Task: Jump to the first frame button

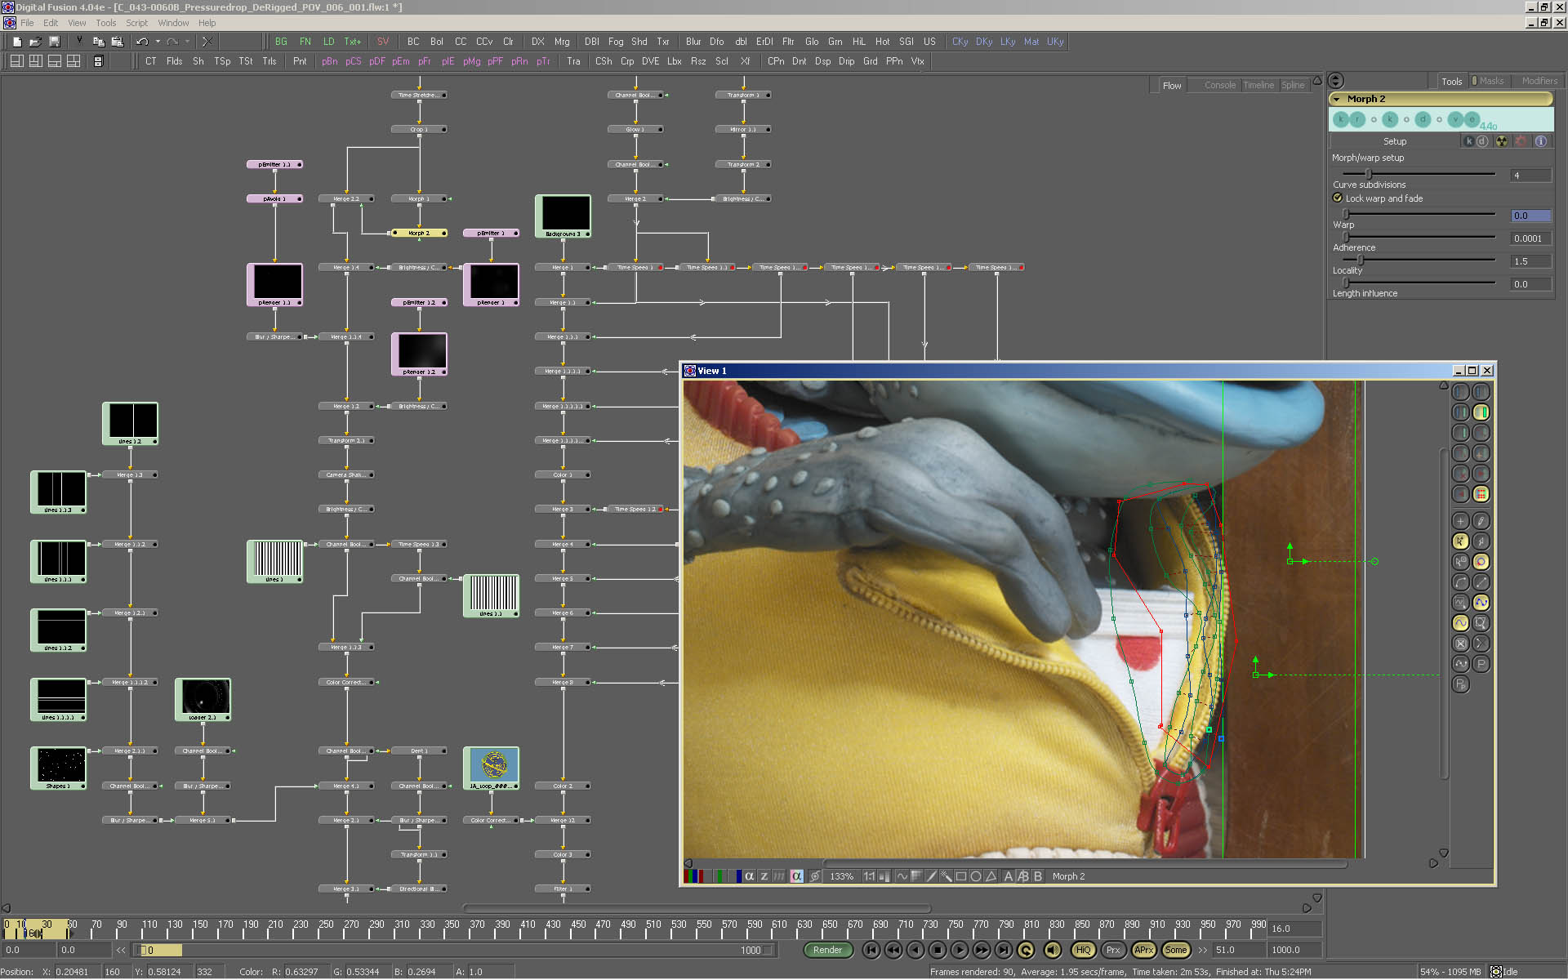Action: (x=871, y=950)
